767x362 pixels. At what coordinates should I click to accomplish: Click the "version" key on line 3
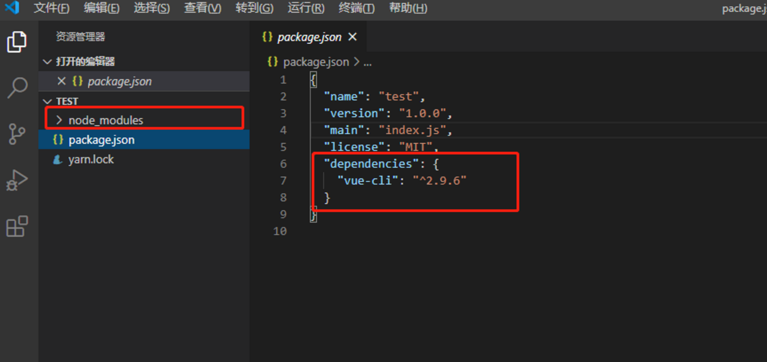tap(354, 113)
